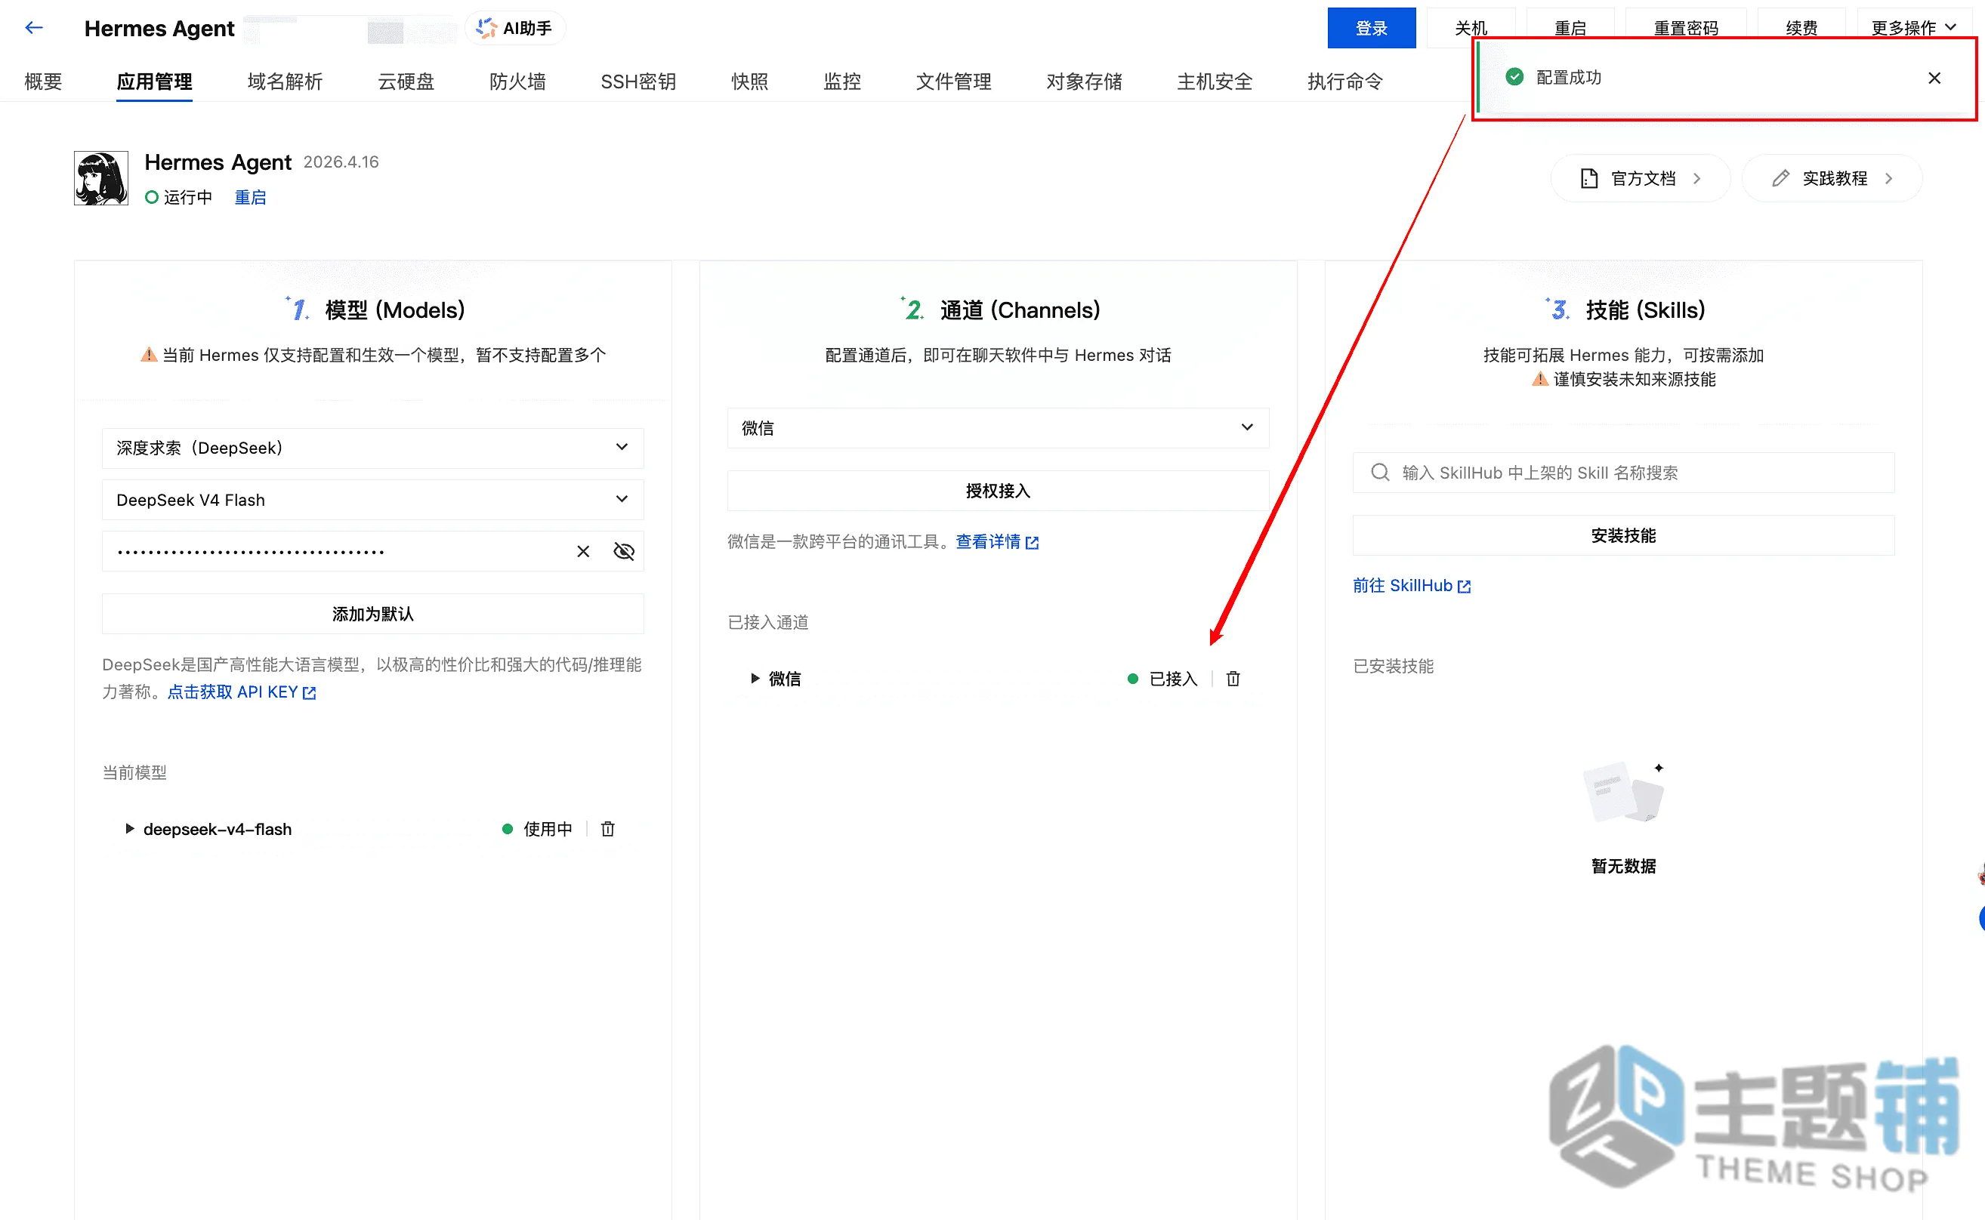Click the blue 登录 button
The height and width of the screenshot is (1220, 1985).
pos(1372,28)
